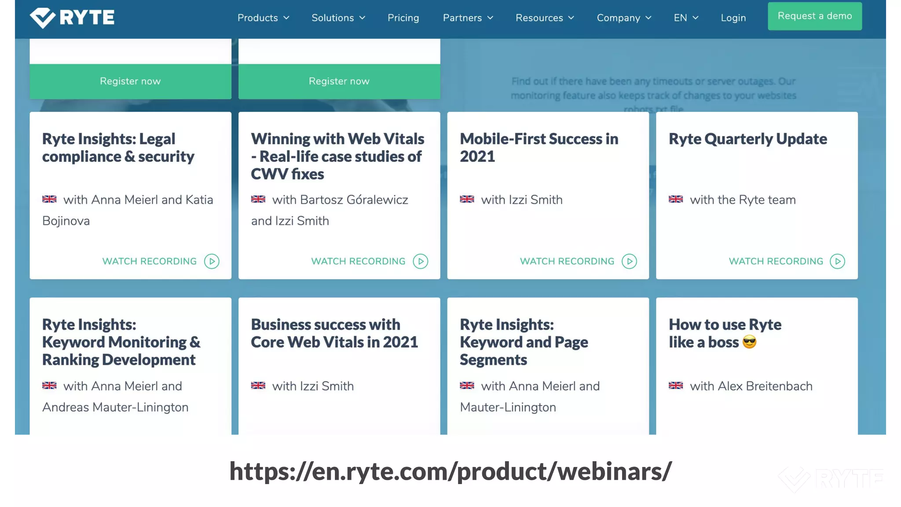Expand the Company menu
Viewport: 901px width, 507px height.
(x=624, y=18)
